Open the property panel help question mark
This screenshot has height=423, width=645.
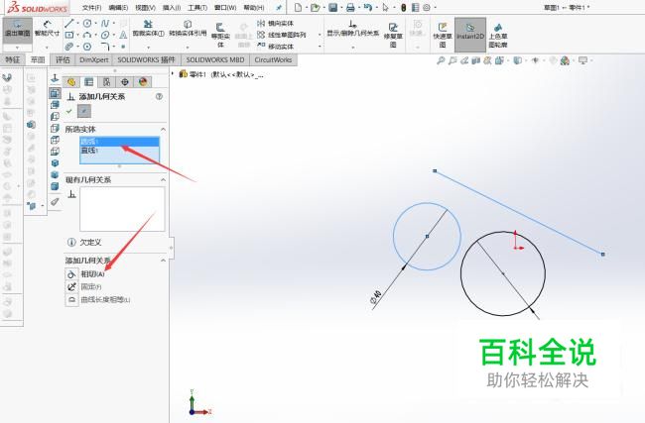click(159, 96)
